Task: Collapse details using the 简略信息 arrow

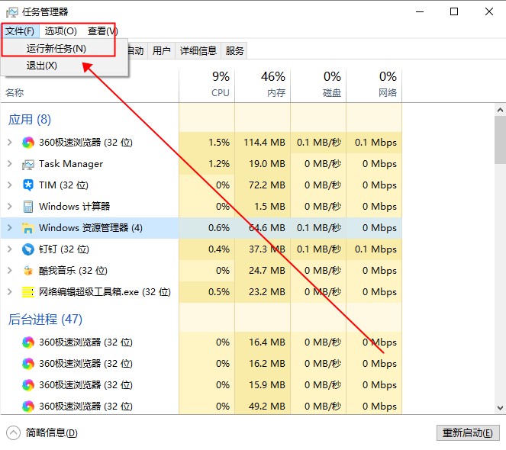Action: pyautogui.click(x=14, y=432)
